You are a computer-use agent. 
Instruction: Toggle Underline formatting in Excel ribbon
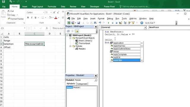click(x=35, y=18)
